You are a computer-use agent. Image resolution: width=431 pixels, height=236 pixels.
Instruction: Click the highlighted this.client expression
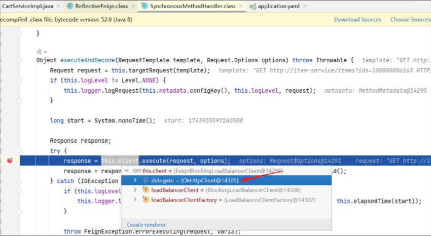click(x=120, y=161)
